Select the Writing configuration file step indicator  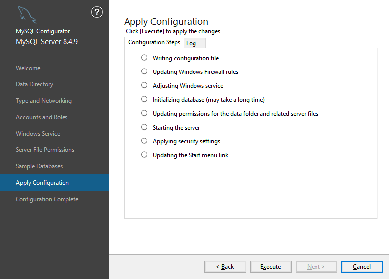(x=144, y=58)
